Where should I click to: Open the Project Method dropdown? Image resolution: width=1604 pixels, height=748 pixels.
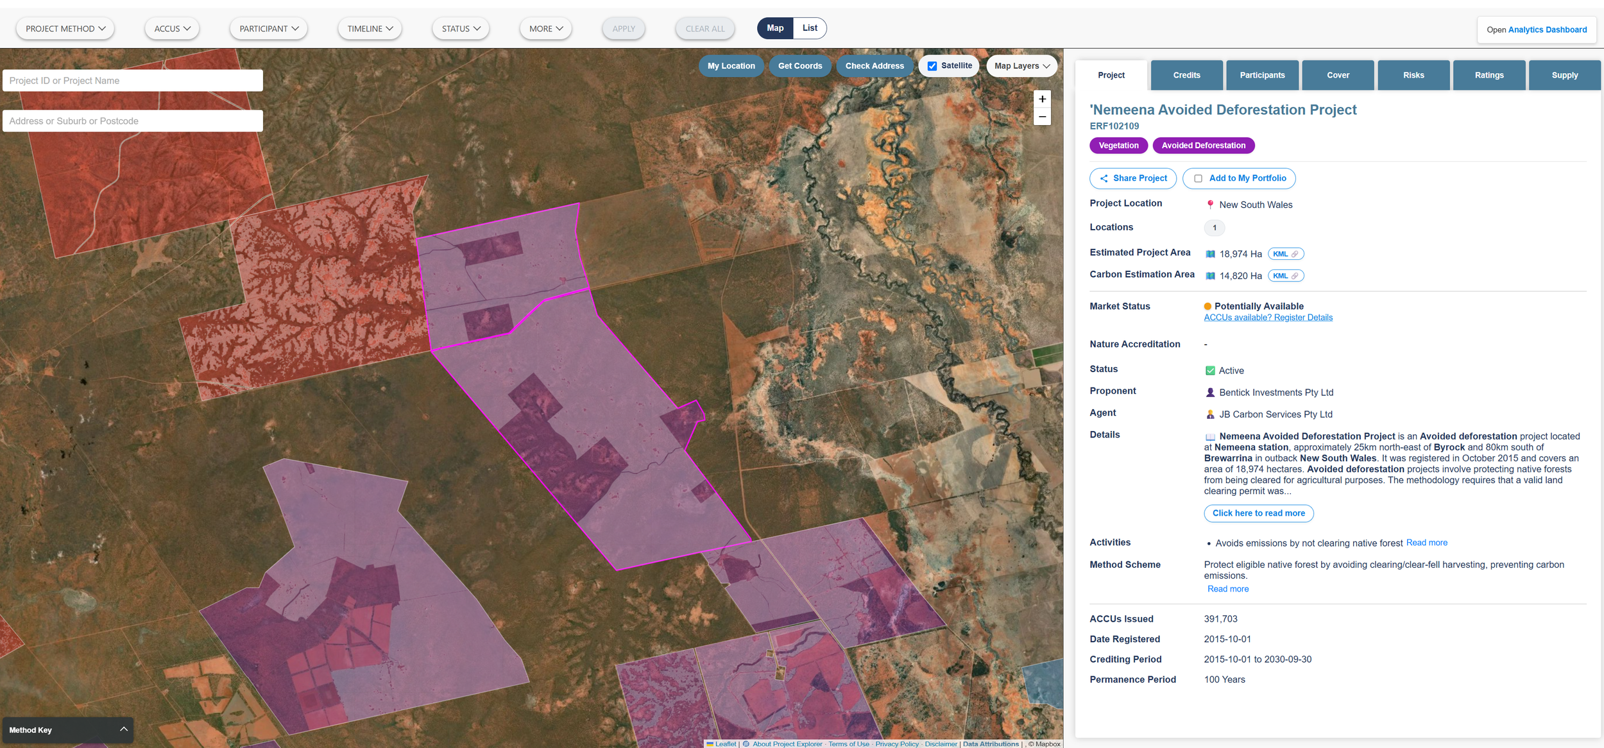(x=65, y=29)
